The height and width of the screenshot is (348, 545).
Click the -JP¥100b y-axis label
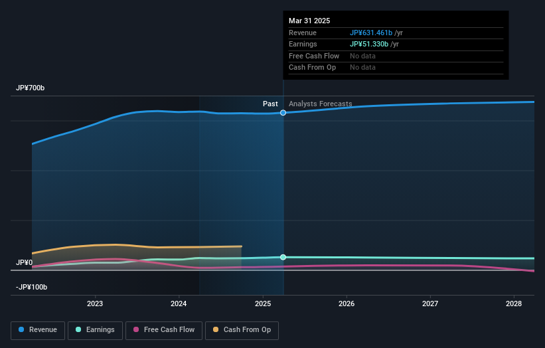click(32, 287)
